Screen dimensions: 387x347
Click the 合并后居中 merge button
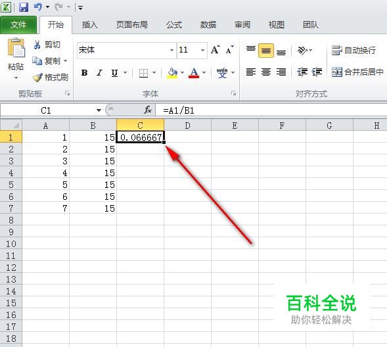point(357,72)
